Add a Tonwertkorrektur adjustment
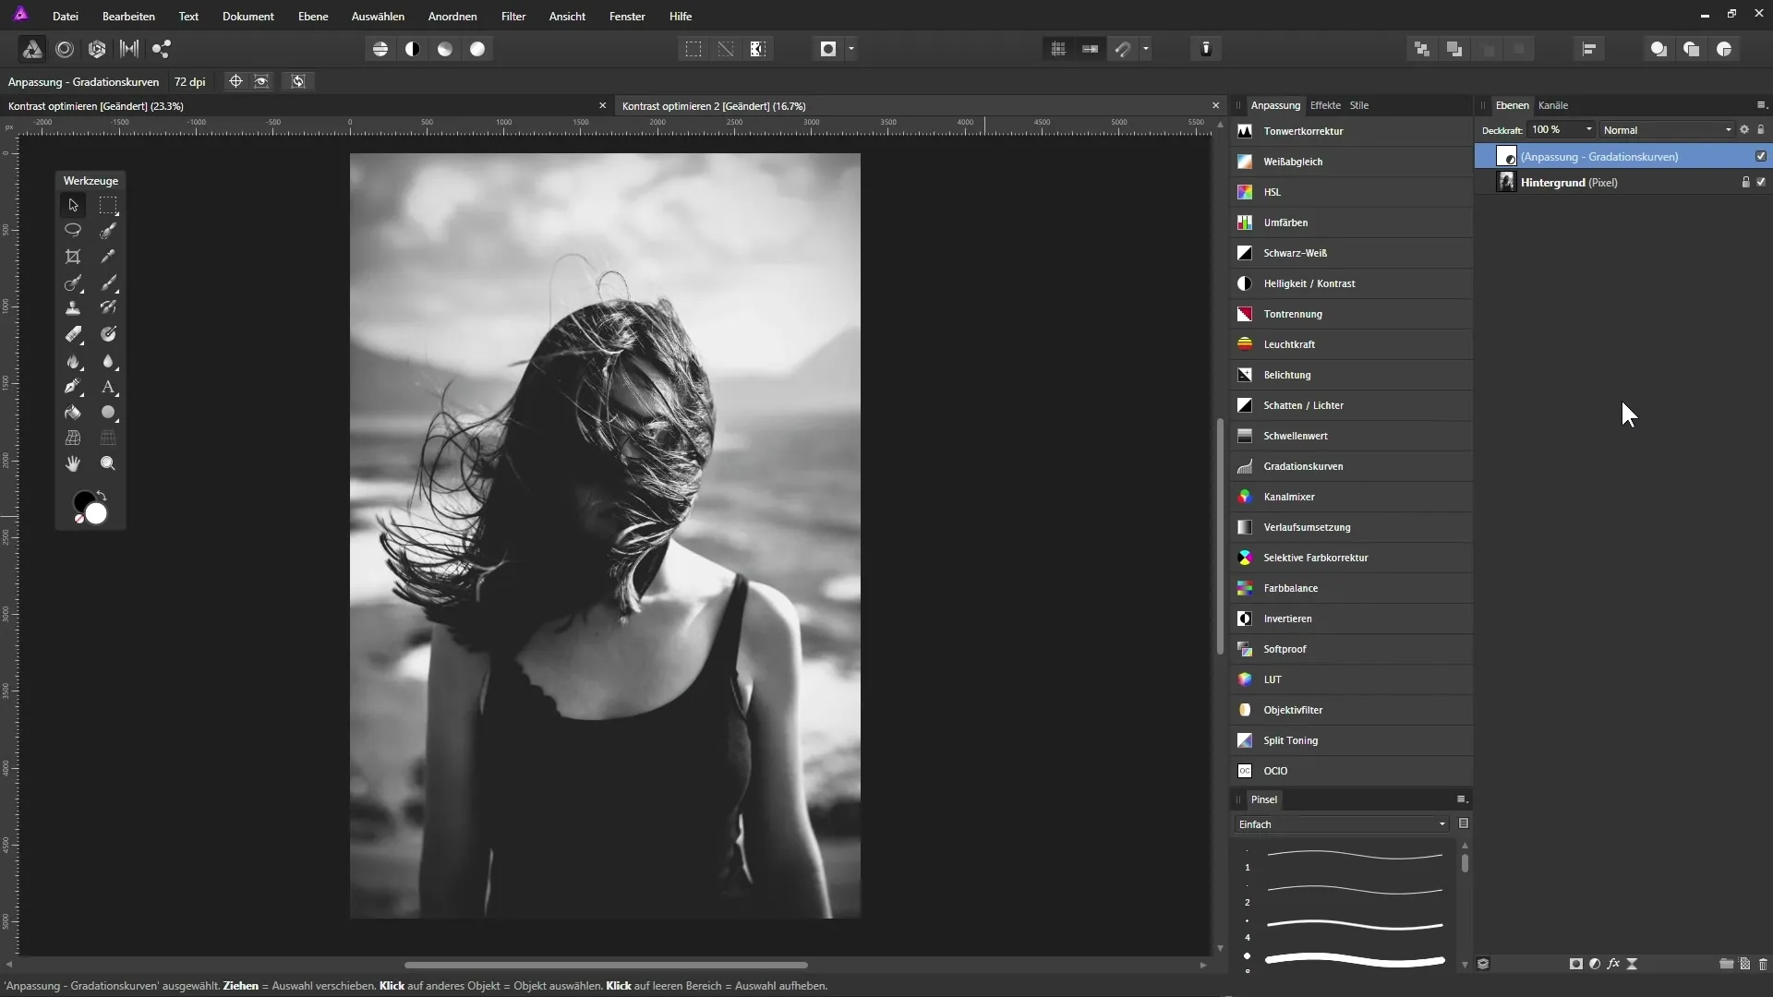This screenshot has height=997, width=1773. [1352, 131]
